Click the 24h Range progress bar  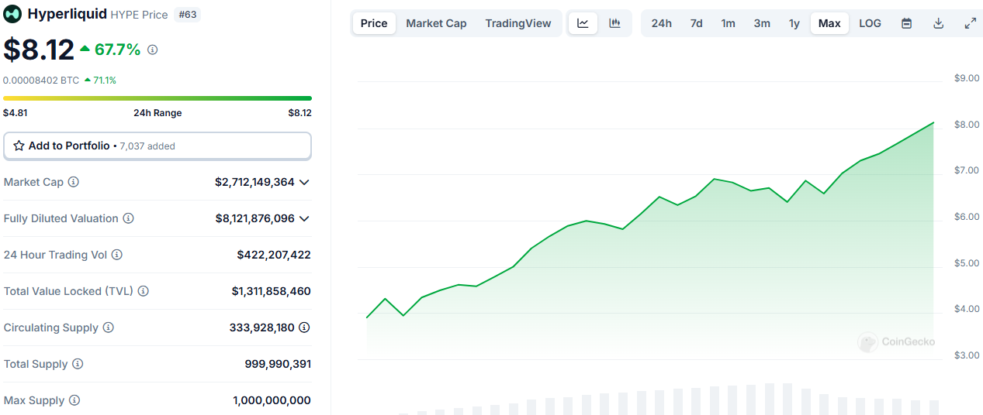click(157, 98)
